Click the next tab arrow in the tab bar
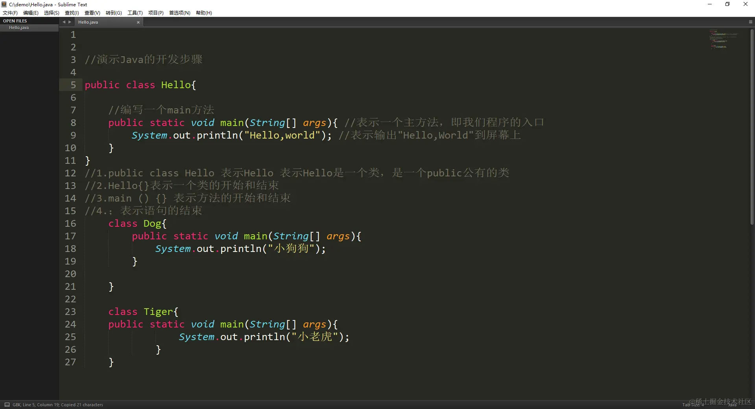This screenshot has height=409, width=755. (70, 22)
